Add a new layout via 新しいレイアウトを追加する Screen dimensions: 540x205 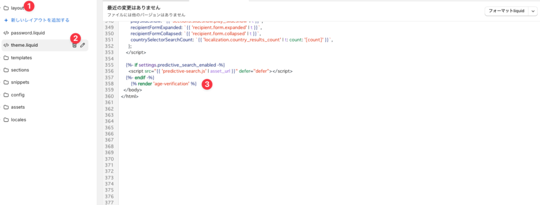[37, 20]
